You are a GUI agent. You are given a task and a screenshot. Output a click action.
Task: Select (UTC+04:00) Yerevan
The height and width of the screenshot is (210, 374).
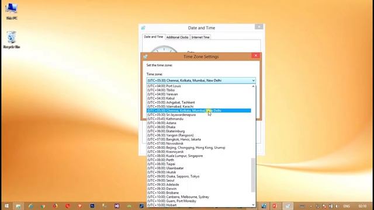[199, 94]
